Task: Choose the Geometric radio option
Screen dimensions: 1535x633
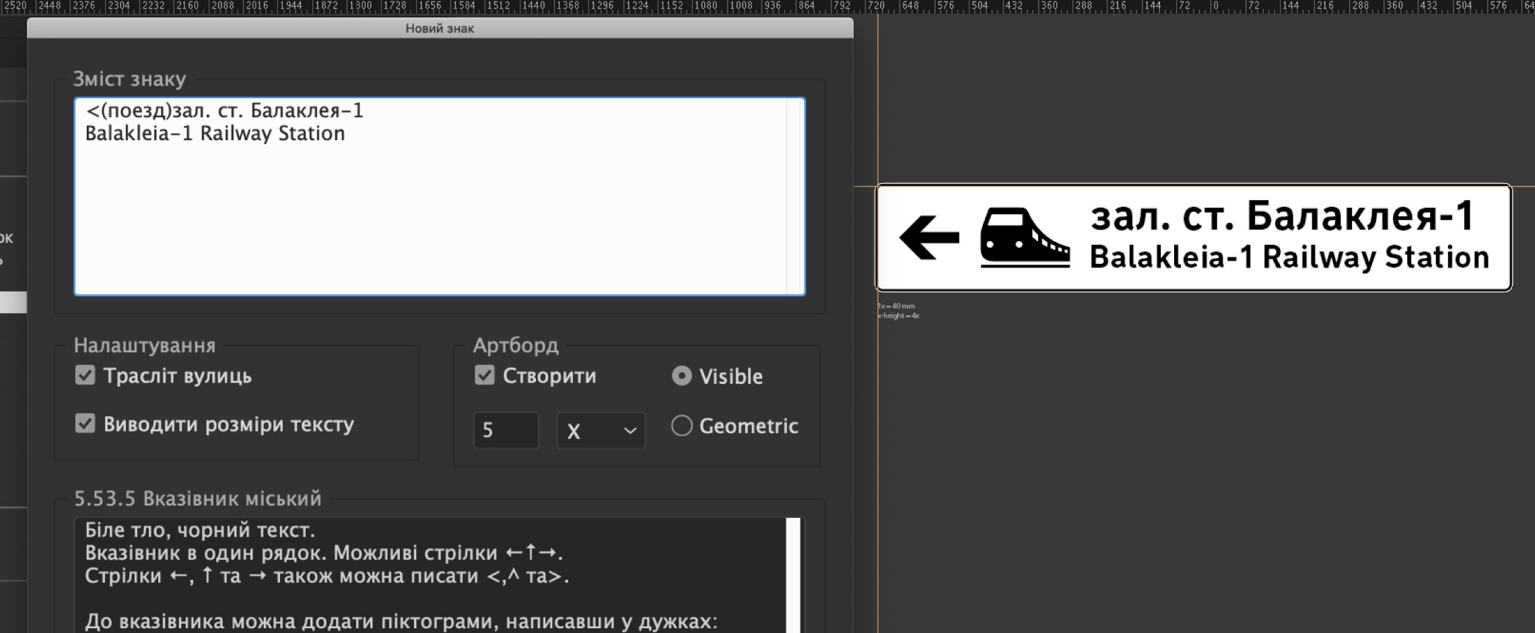Action: point(681,426)
